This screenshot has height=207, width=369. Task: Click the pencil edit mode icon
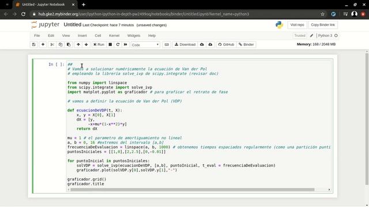pos(311,36)
